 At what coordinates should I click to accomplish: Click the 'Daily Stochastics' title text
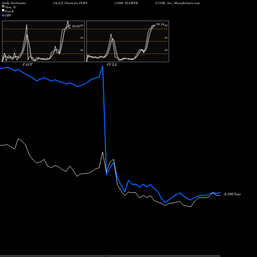14,3
